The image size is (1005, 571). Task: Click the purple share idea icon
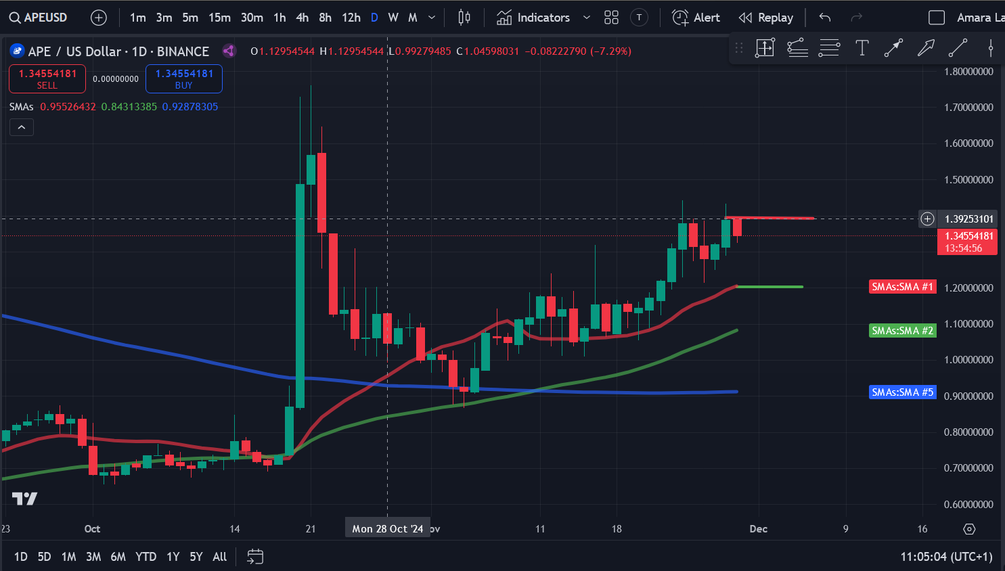pyautogui.click(x=229, y=51)
